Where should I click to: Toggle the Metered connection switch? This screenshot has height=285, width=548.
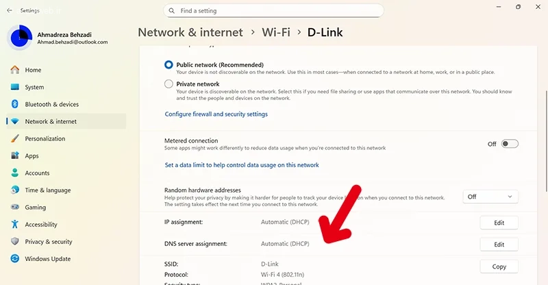coord(510,144)
